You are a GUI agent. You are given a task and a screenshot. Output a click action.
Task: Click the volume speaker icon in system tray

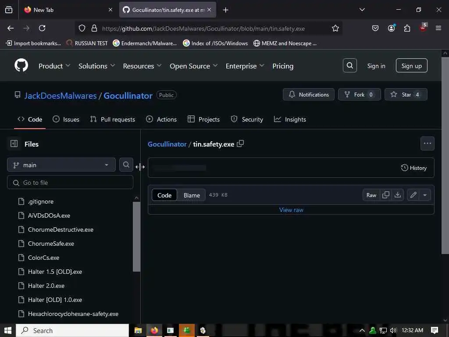coord(393,330)
